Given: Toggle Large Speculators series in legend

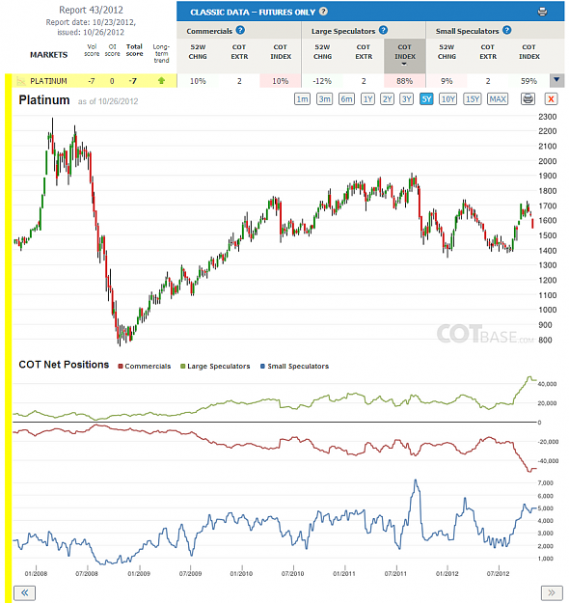Looking at the screenshot, I should pyautogui.click(x=215, y=366).
